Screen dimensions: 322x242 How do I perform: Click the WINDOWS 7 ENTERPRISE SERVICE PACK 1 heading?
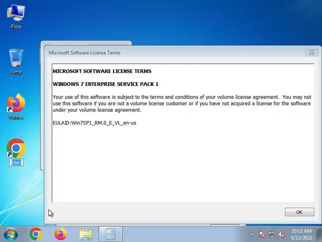click(105, 84)
